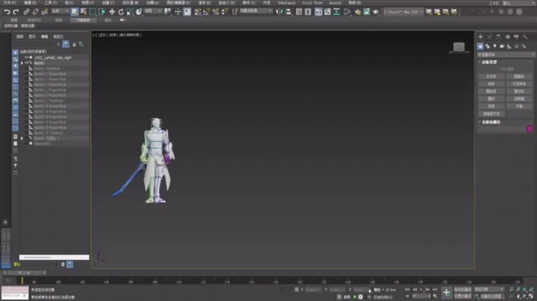Activate the Select Object tool
This screenshot has width=537, height=301.
(x=74, y=12)
